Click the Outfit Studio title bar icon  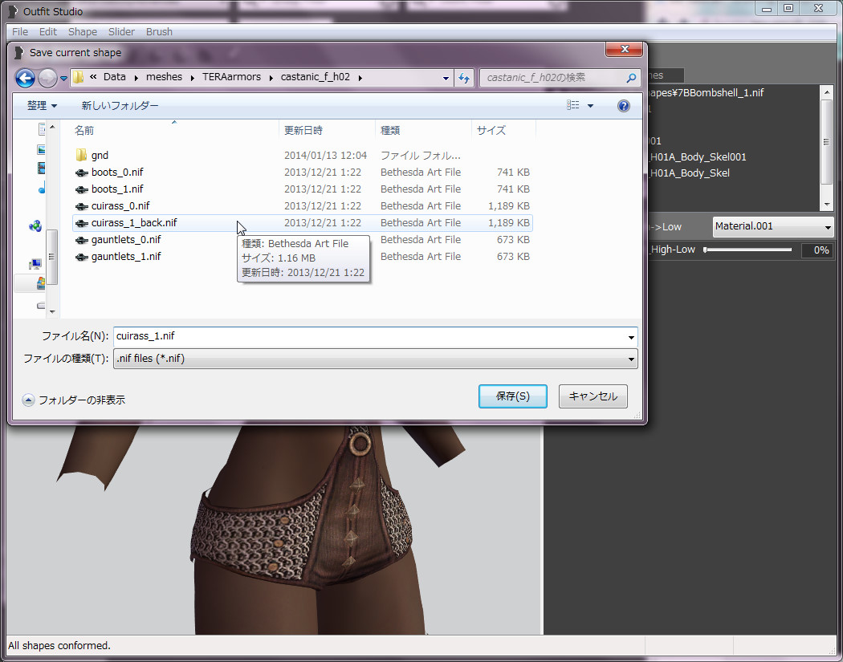point(14,11)
